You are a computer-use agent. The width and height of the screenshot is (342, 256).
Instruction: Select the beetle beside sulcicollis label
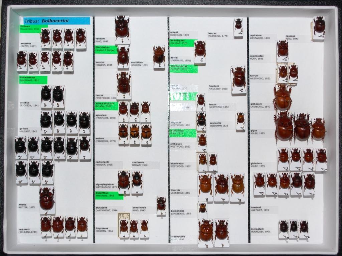pyautogui.click(x=240, y=118)
